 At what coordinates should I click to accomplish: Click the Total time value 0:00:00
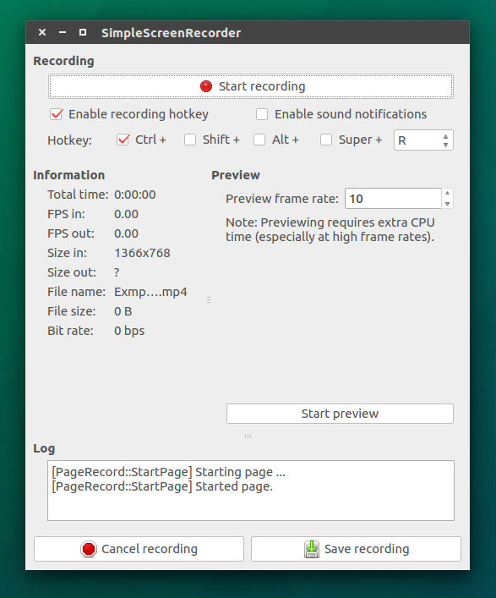tap(135, 195)
